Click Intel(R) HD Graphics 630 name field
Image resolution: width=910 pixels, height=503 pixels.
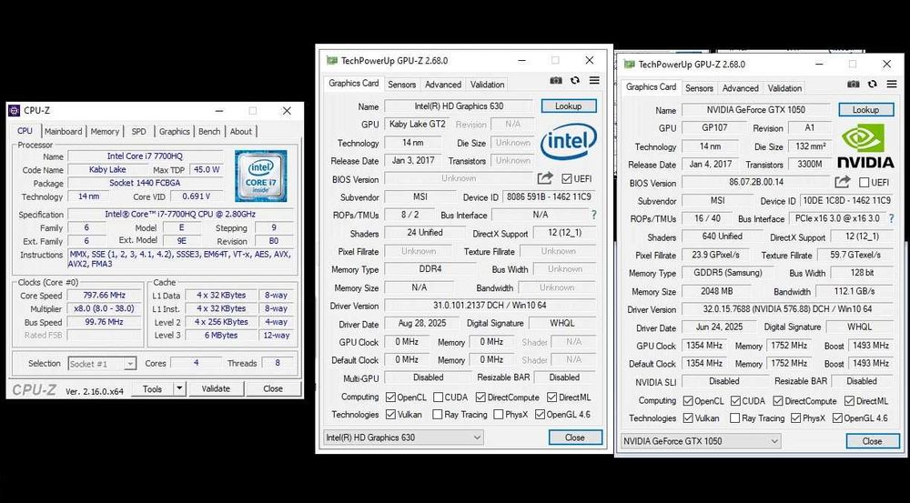(x=459, y=106)
